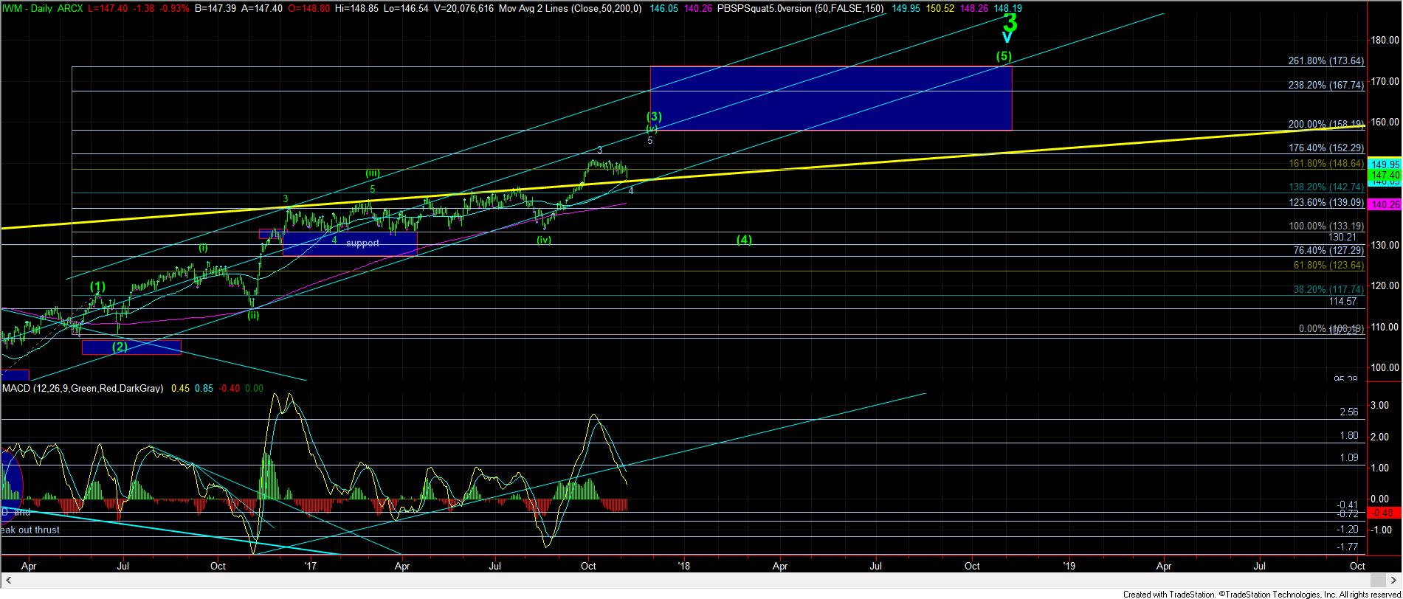Click the large blue target zone rectangle
The image size is (1403, 599).
click(830, 98)
